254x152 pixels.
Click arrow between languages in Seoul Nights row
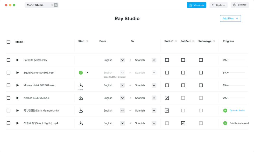(x=130, y=123)
